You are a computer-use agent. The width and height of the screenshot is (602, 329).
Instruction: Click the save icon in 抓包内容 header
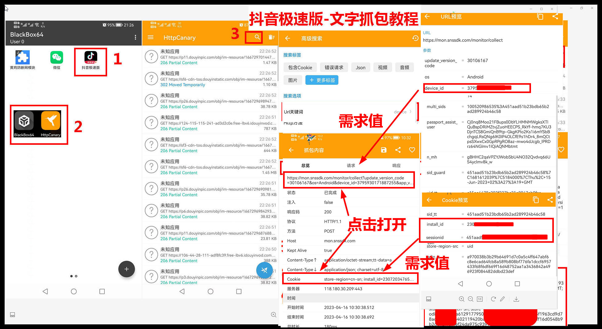tap(384, 150)
